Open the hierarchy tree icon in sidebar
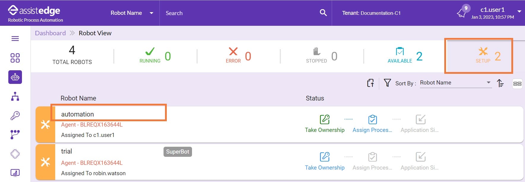Screen dimensions: 525x182 (x=15, y=96)
